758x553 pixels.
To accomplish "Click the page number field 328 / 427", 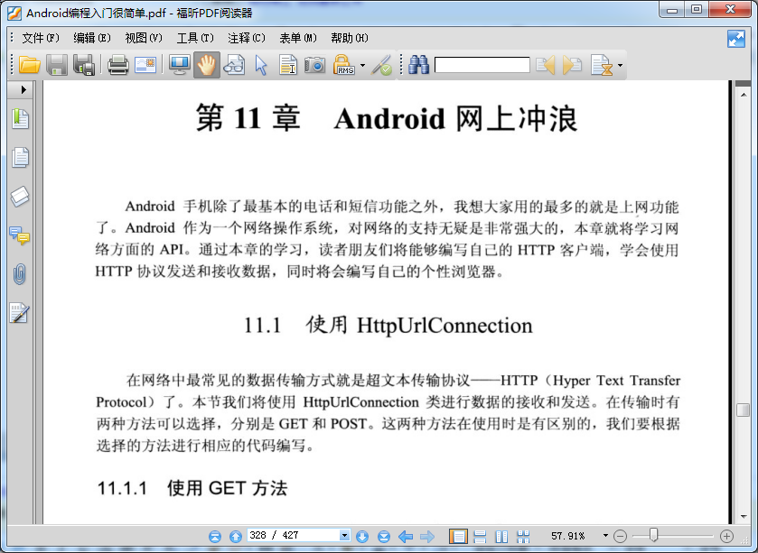I will click(294, 535).
